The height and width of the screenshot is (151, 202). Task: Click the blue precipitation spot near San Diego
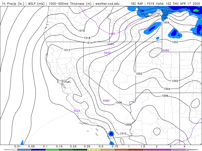tap(111, 134)
